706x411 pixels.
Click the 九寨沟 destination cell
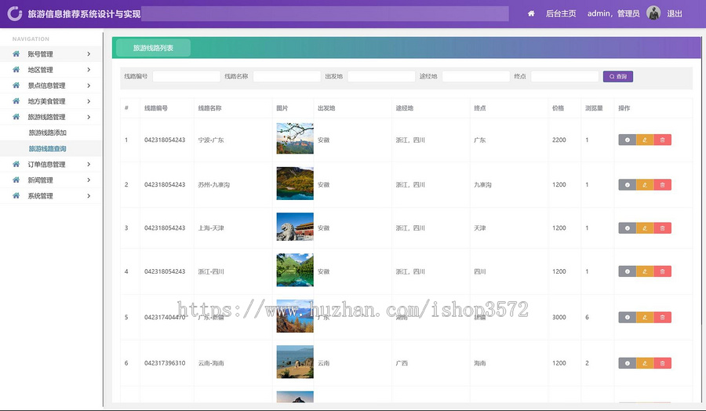pyautogui.click(x=482, y=184)
